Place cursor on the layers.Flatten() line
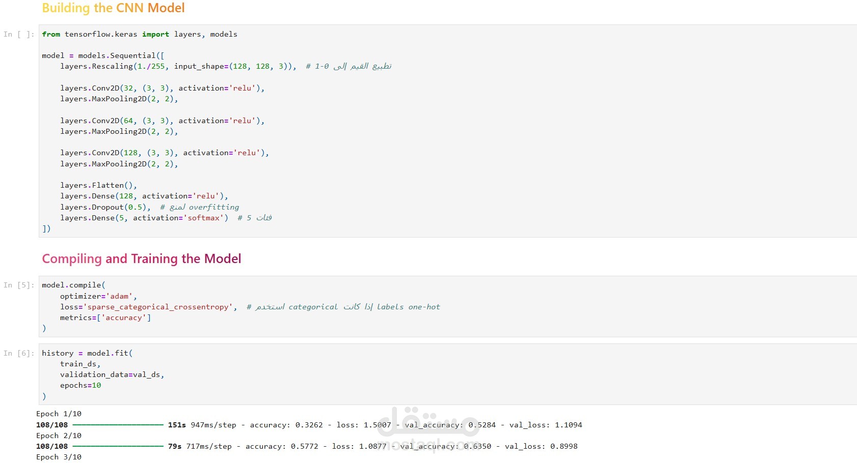This screenshot has height=463, width=857. point(98,185)
